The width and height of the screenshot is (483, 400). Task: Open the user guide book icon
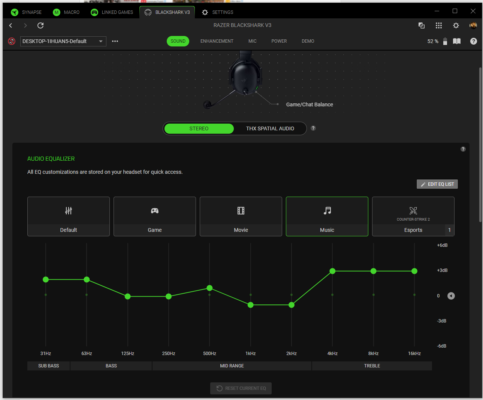457,41
